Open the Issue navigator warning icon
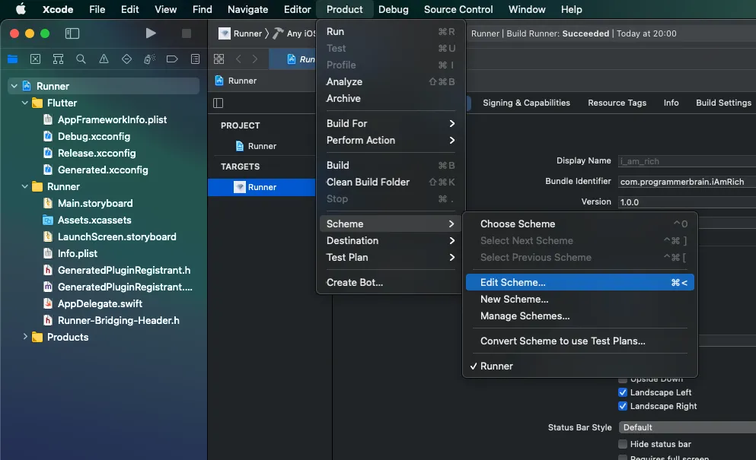 (x=104, y=59)
